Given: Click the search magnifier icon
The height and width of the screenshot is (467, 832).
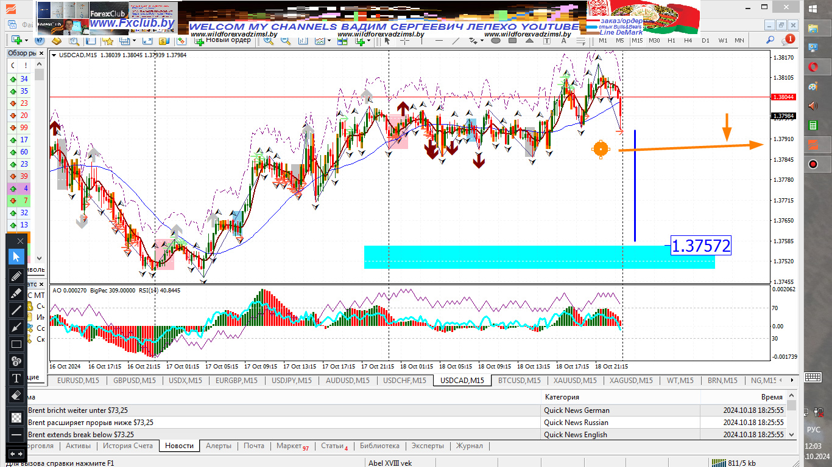Looking at the screenshot, I should pos(770,41).
